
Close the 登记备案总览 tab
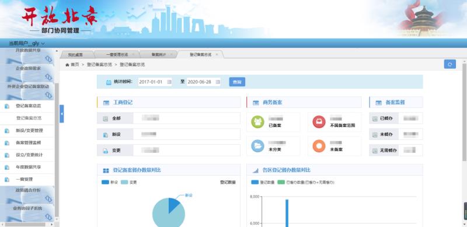pyautogui.click(x=217, y=54)
